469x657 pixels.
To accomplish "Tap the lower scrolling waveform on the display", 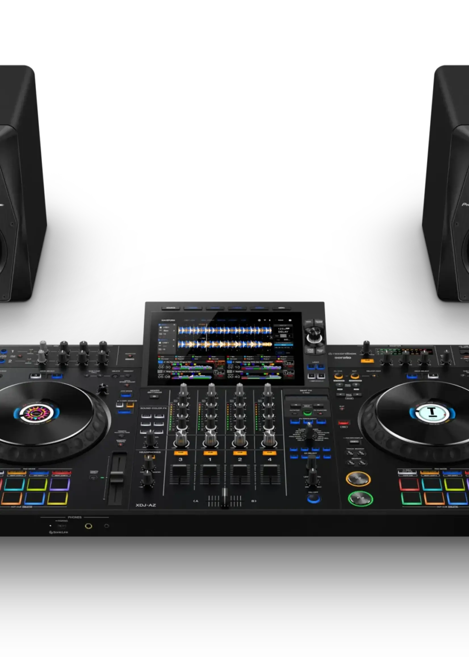I will pyautogui.click(x=225, y=344).
